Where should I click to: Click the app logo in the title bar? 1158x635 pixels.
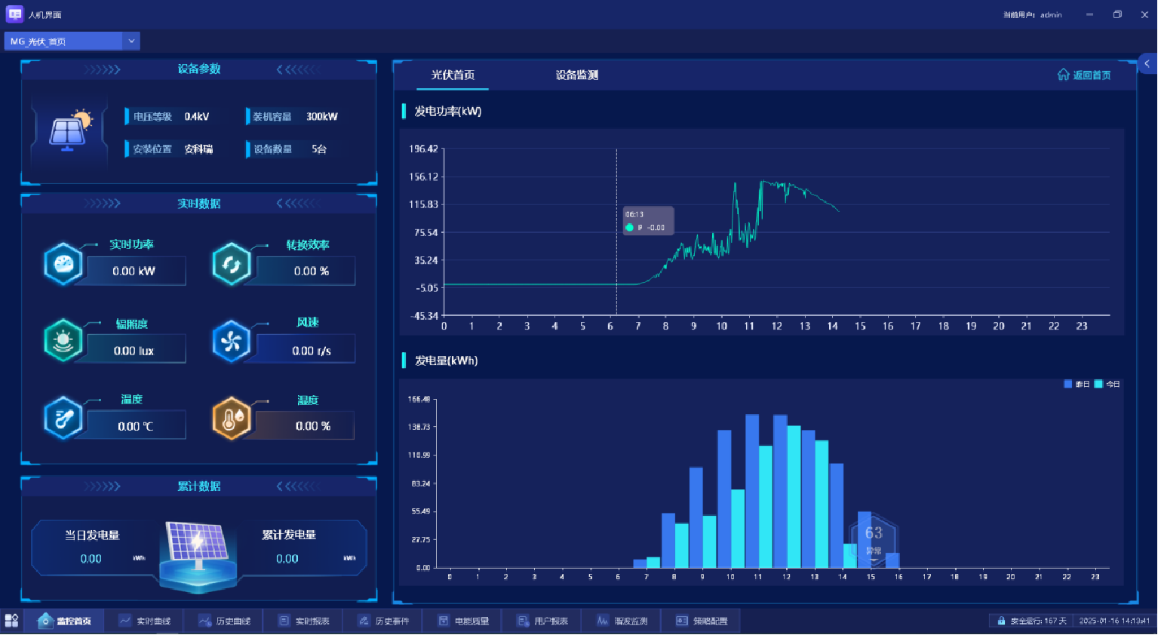coord(14,14)
